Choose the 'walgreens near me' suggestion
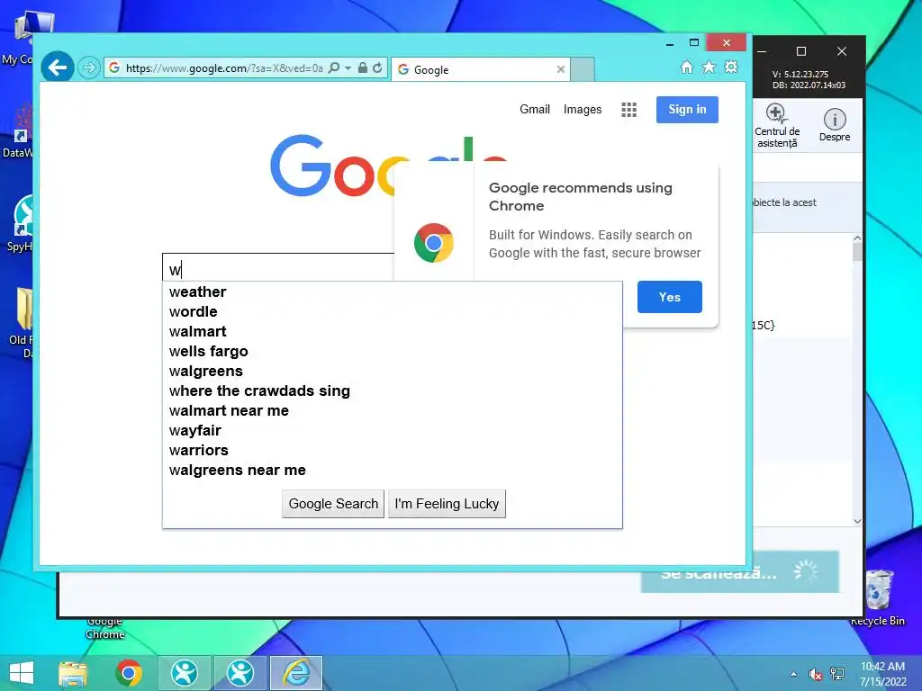The width and height of the screenshot is (922, 691). [393, 470]
